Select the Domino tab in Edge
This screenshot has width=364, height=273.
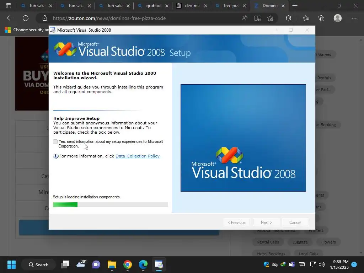tap(269, 6)
